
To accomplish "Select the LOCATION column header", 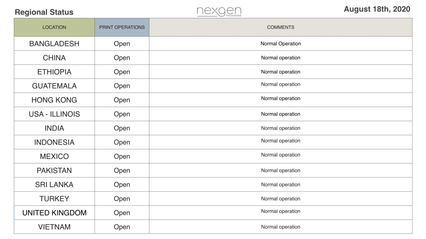I will 54,27.
